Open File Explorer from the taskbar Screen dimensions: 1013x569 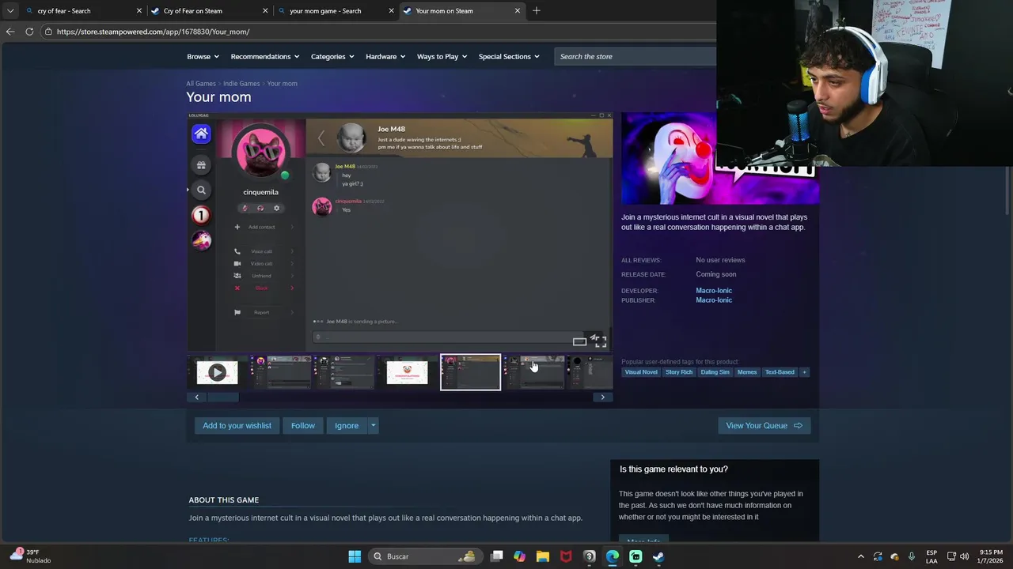click(543, 556)
